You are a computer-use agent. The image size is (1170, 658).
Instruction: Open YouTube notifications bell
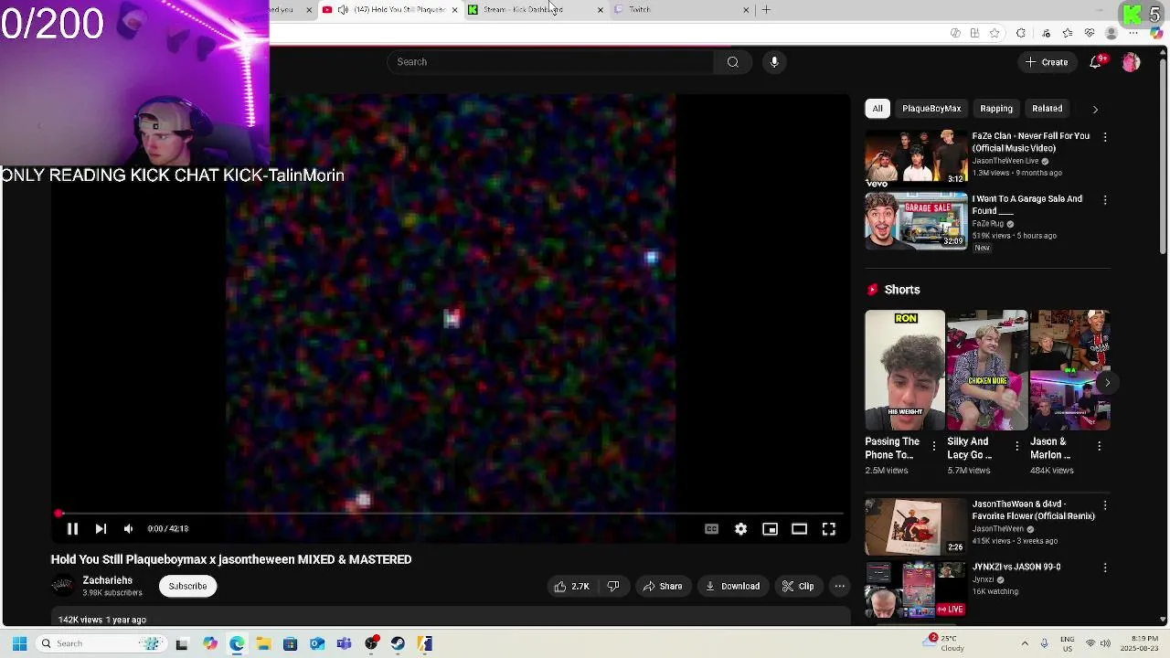(1096, 62)
